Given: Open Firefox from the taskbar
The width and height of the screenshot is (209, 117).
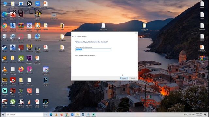Looking at the screenshot, I should (x=62, y=114).
